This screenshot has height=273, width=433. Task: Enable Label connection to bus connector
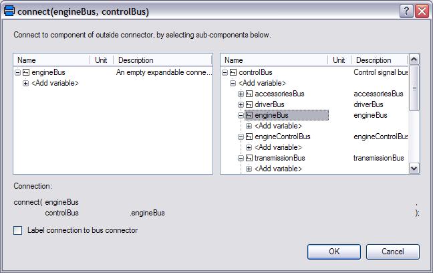[x=18, y=230]
